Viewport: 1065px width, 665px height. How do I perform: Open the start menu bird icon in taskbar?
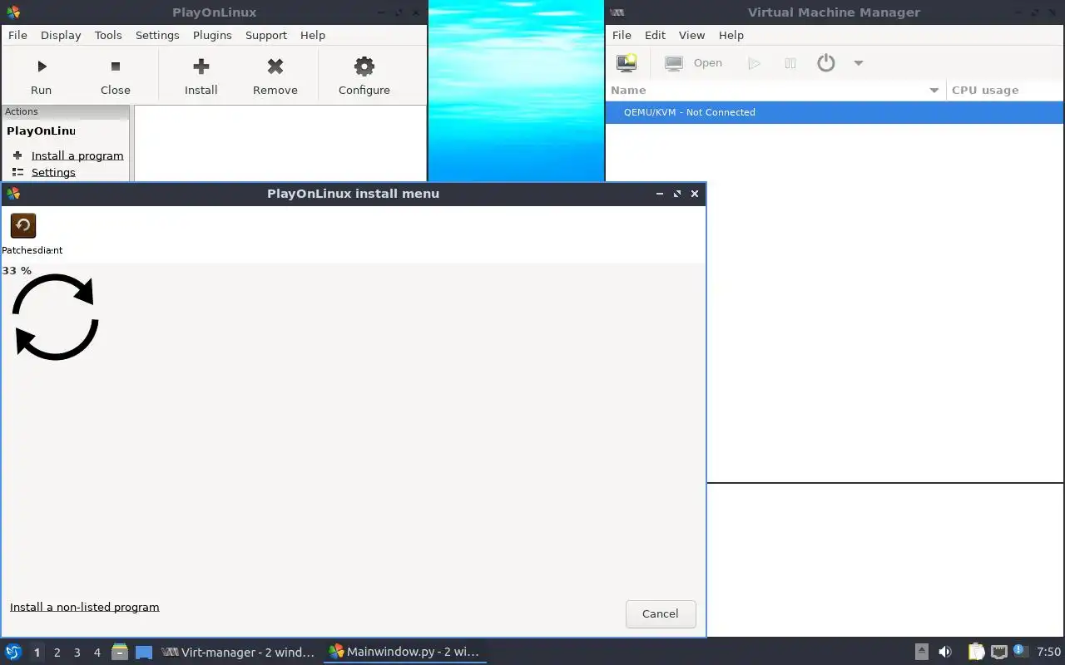(x=12, y=652)
